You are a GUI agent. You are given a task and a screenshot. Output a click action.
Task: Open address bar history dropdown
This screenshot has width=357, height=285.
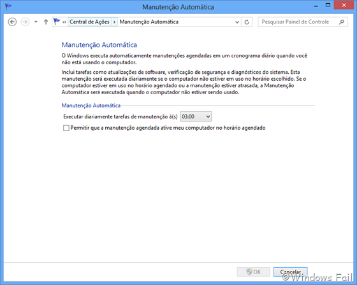point(237,22)
